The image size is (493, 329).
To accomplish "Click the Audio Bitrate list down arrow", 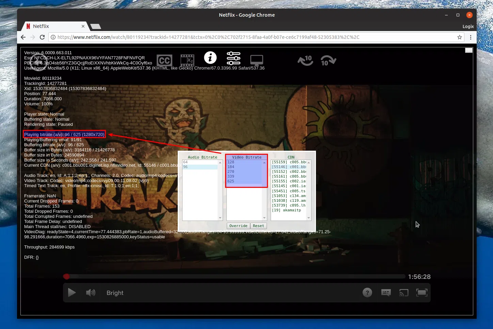I will click(x=220, y=218).
